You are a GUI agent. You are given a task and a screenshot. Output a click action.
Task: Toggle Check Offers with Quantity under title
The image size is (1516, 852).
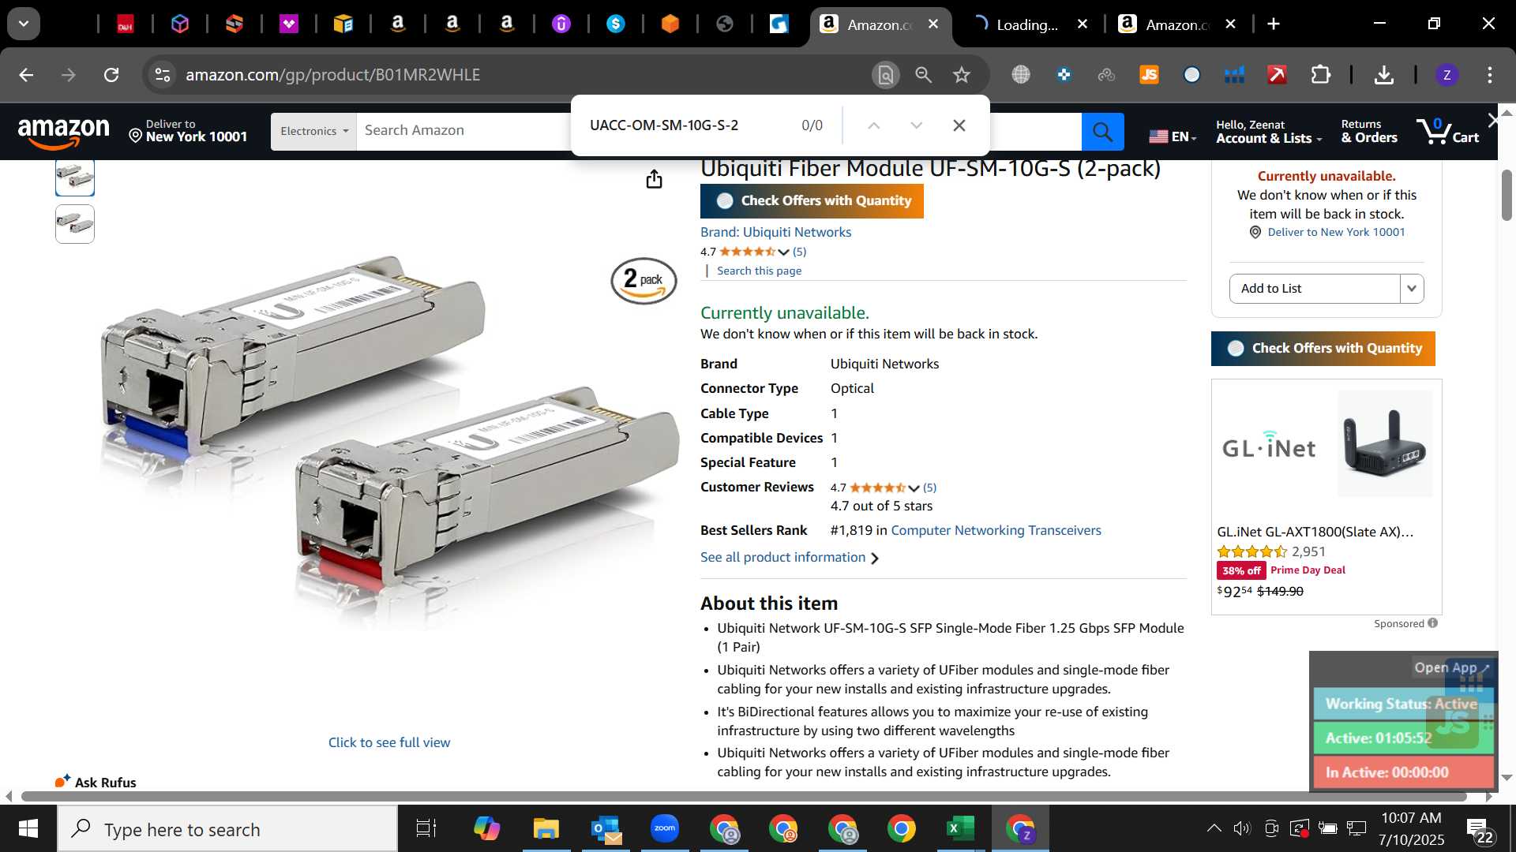812,201
